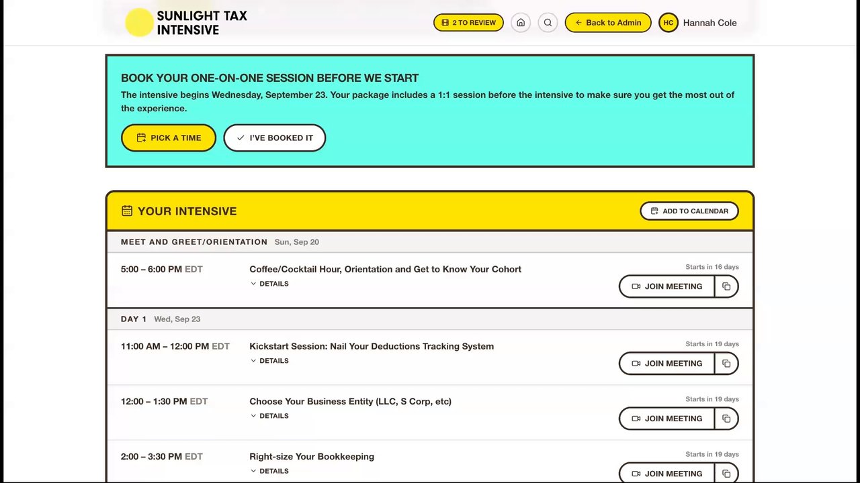Copy link for the Right-size Your Bookkeeping meeting
This screenshot has height=483, width=860.
click(x=726, y=473)
